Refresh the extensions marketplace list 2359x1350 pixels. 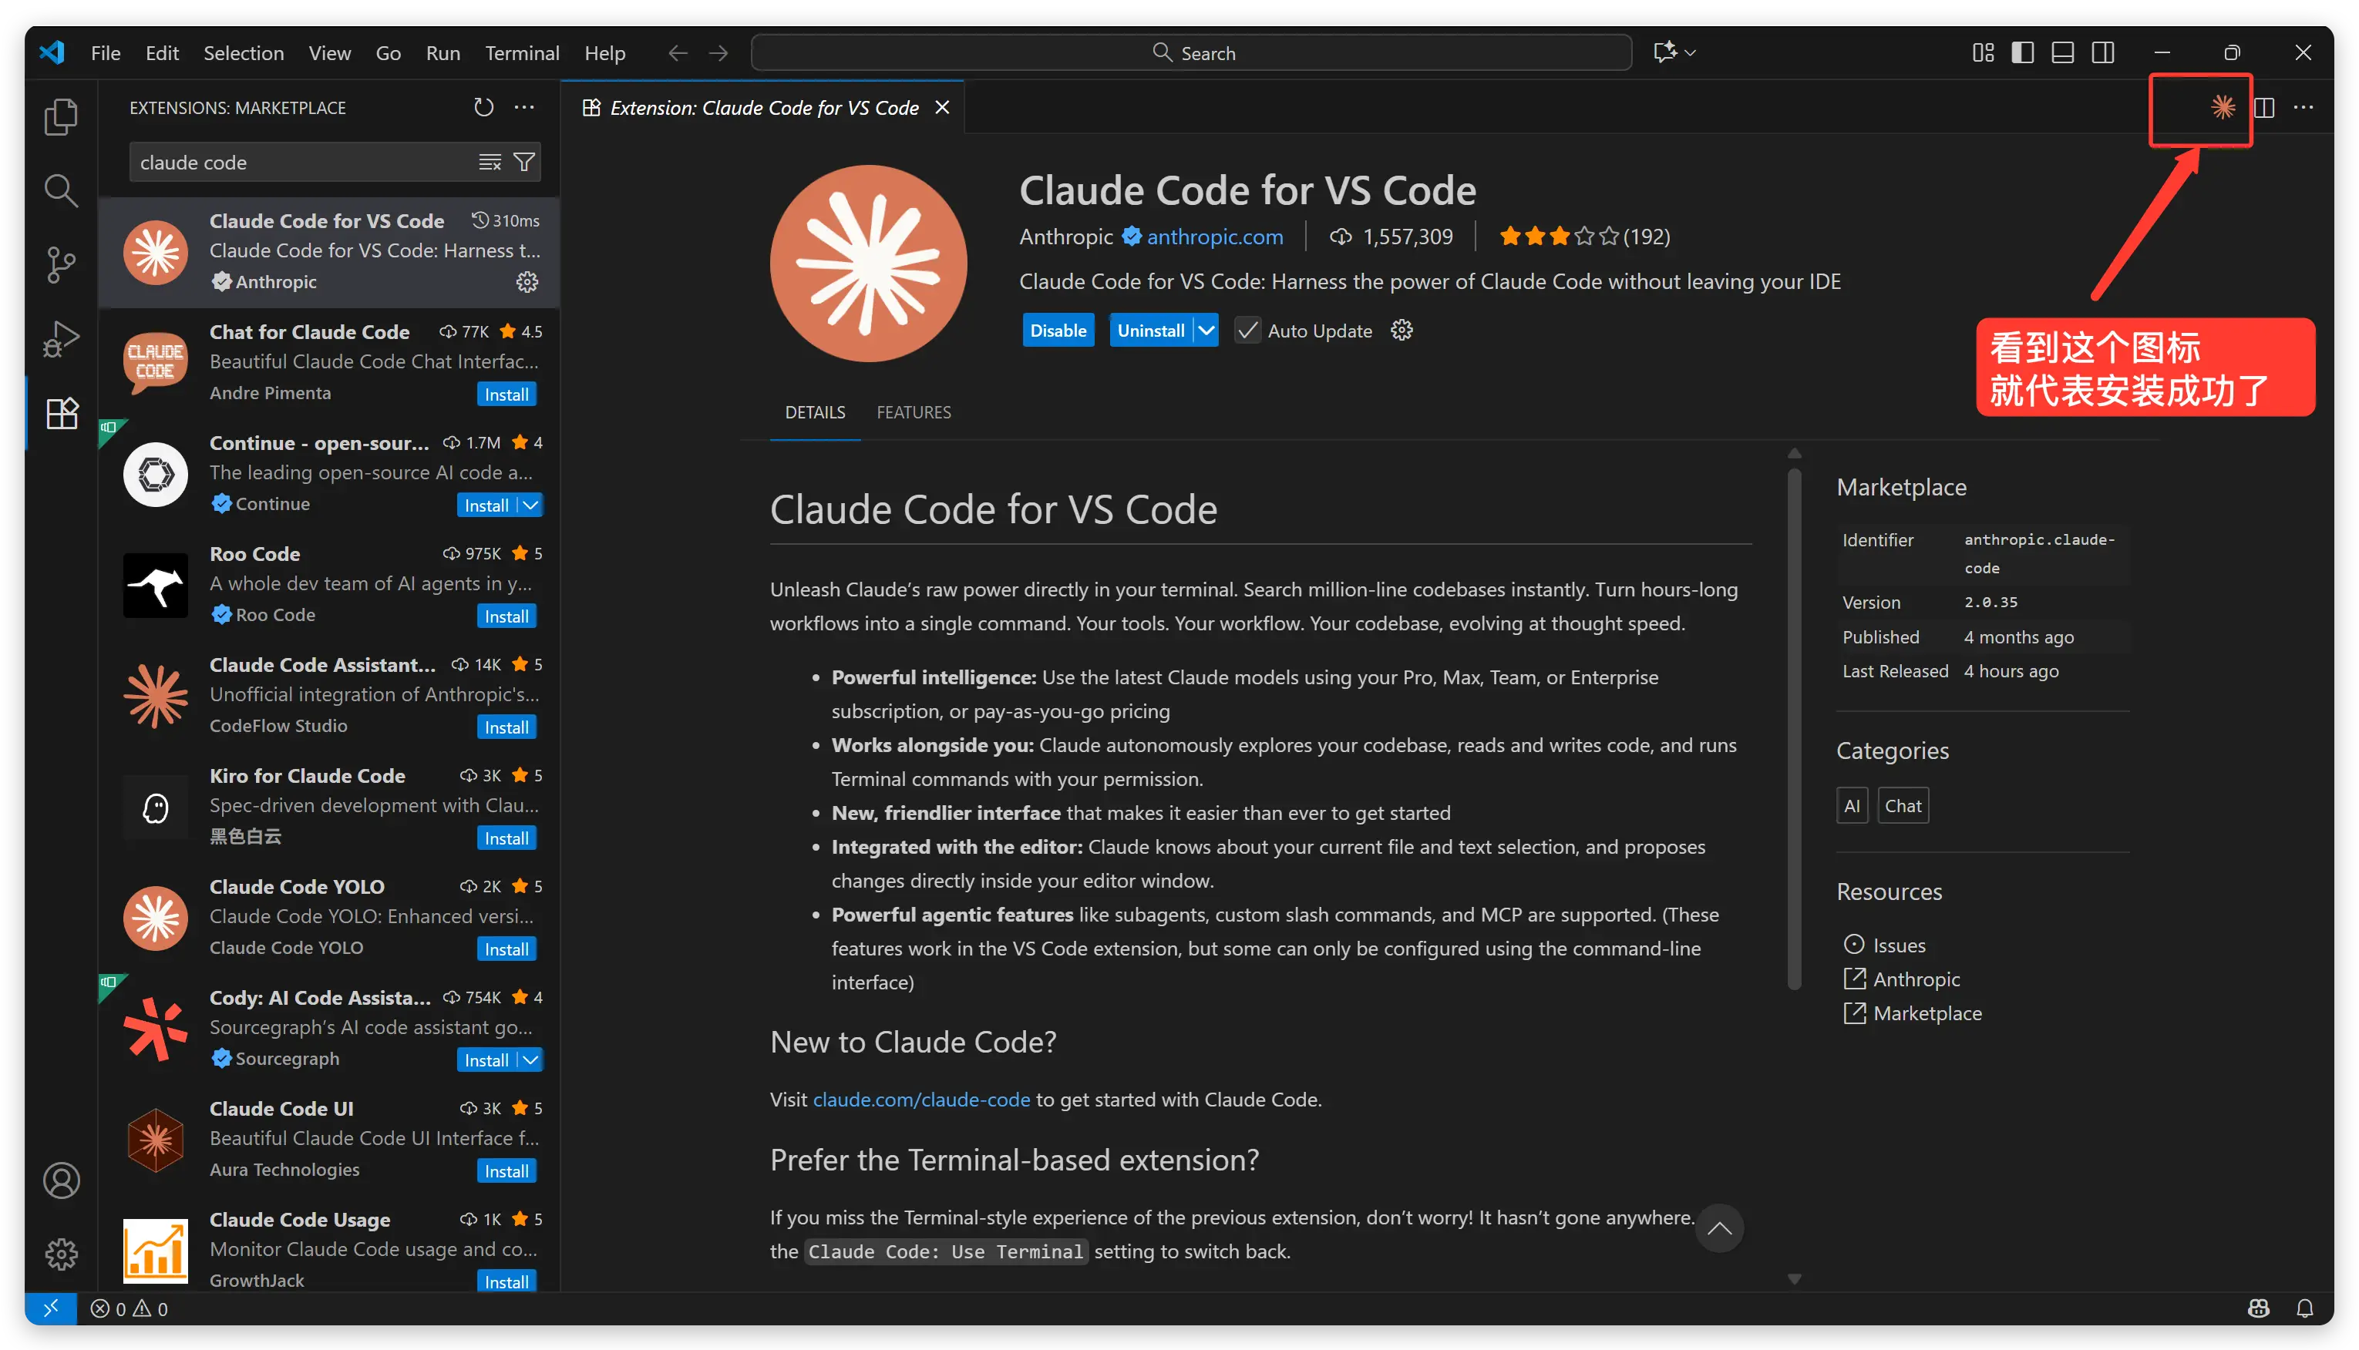tap(483, 108)
